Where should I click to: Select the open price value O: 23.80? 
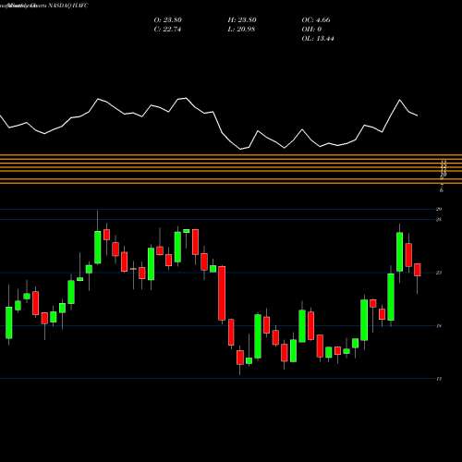[x=168, y=20]
